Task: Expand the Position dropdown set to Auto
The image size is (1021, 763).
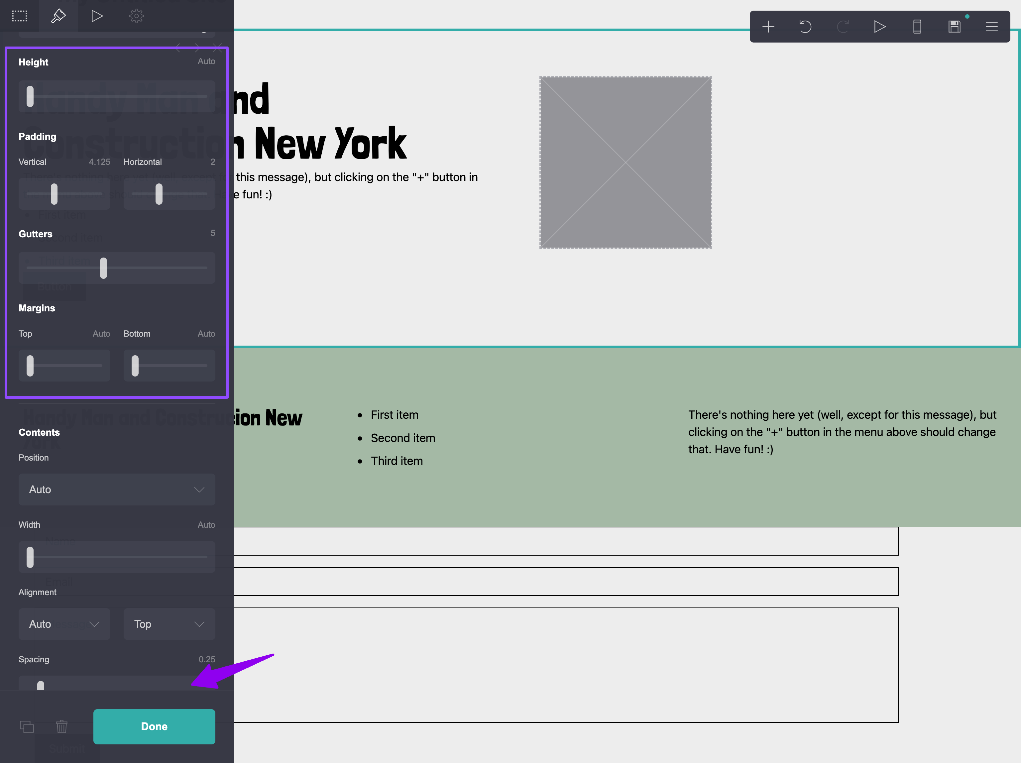Action: pos(117,489)
